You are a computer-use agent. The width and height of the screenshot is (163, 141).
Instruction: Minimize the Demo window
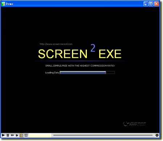tap(146, 4)
